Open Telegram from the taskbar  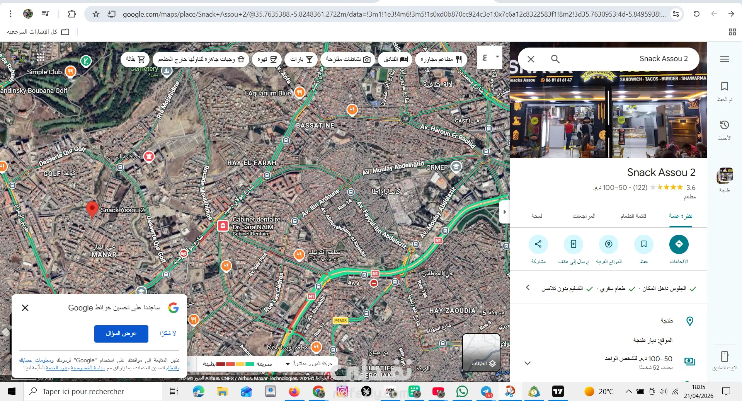(x=486, y=391)
